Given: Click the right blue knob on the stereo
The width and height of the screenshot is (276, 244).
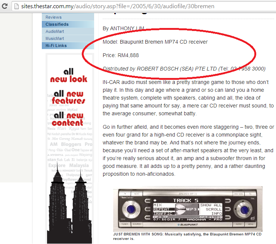Looking at the screenshot, I should point(241,209).
